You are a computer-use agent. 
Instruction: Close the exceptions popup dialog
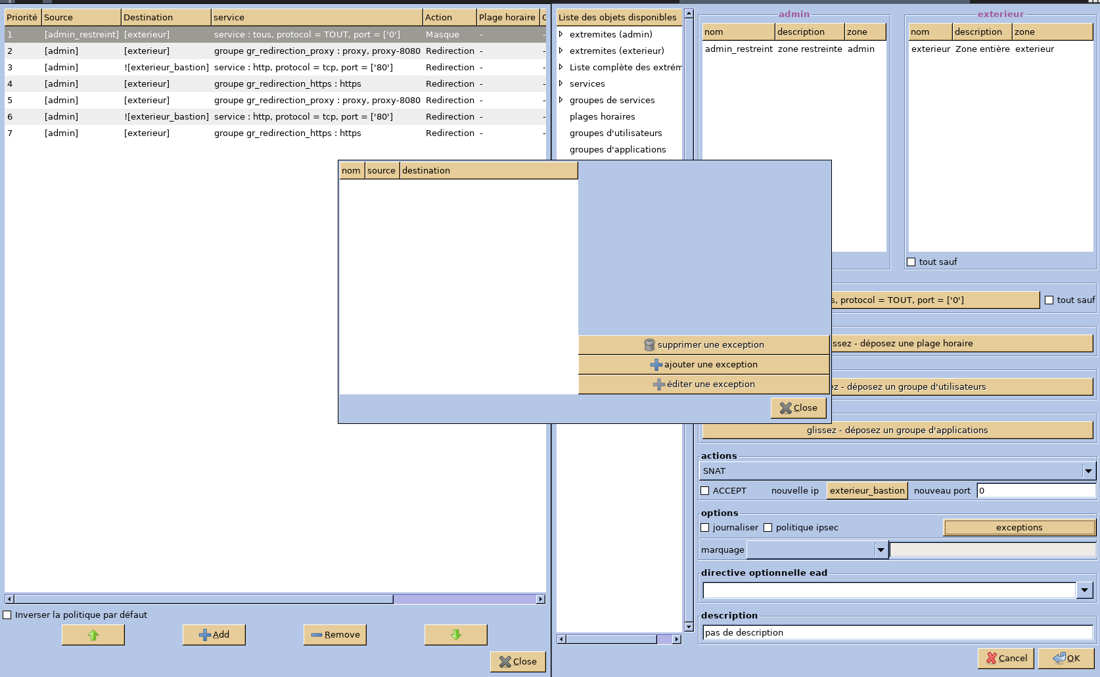(x=798, y=408)
